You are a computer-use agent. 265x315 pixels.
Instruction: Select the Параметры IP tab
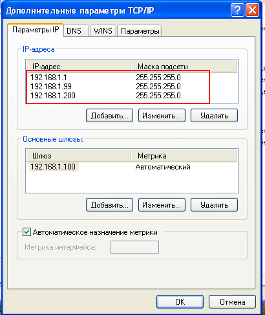(x=36, y=30)
